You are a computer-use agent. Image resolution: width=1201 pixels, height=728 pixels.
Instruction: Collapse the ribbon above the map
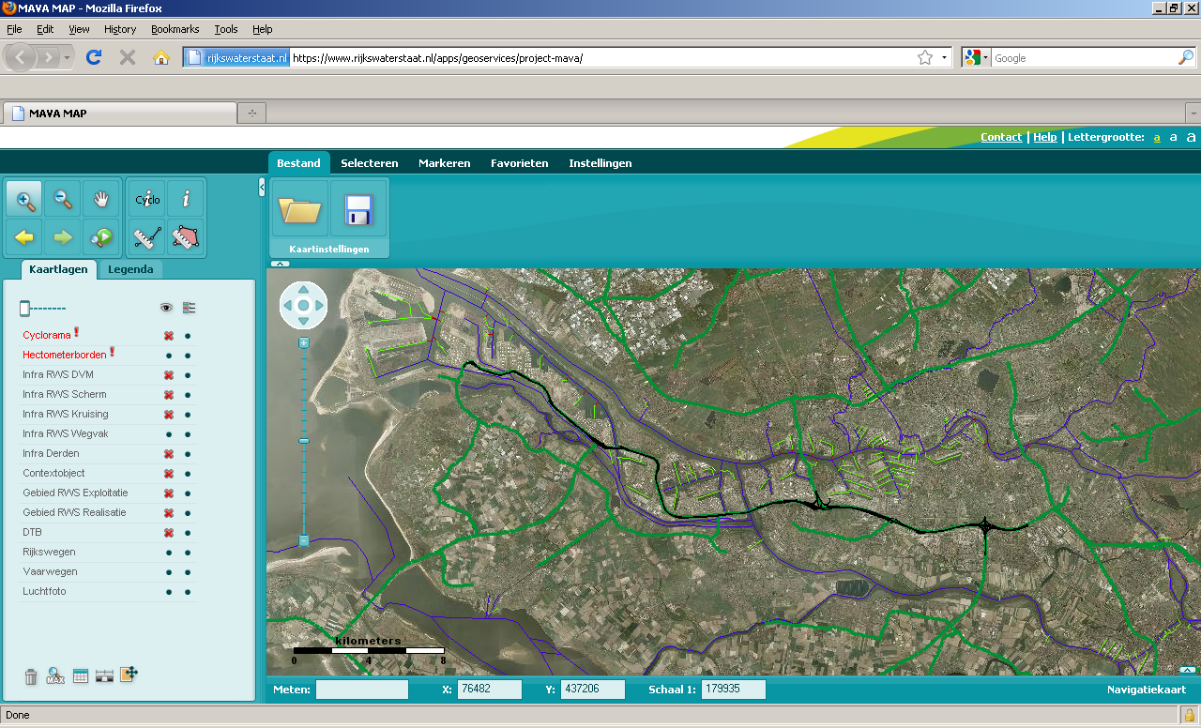(280, 264)
